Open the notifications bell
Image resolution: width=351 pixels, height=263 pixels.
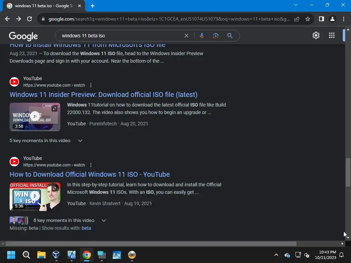click(x=342, y=255)
